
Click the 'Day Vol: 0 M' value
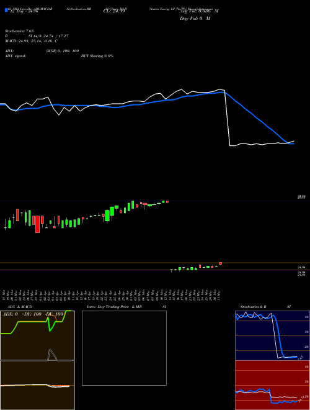195,19
